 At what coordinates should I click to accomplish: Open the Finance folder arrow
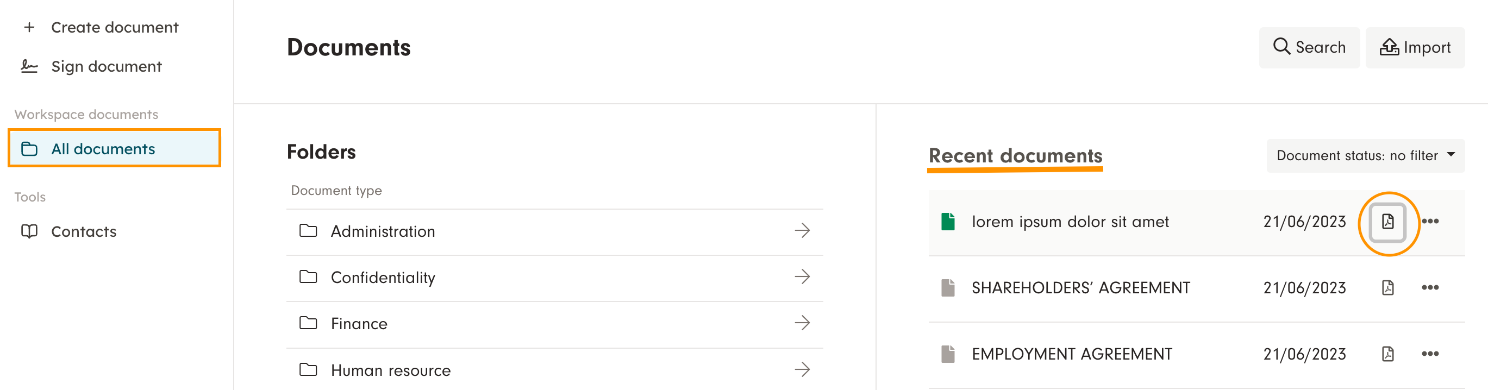802,323
